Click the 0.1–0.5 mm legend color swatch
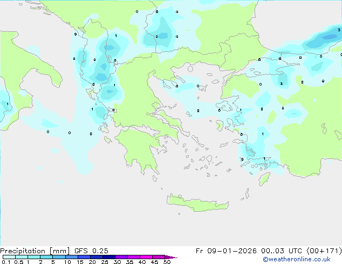This screenshot has height=264, width=342. (x=9, y=257)
